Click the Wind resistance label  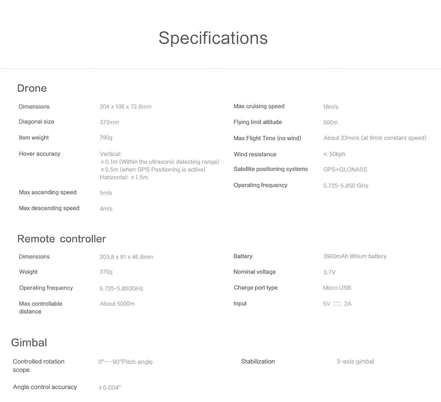coord(255,154)
